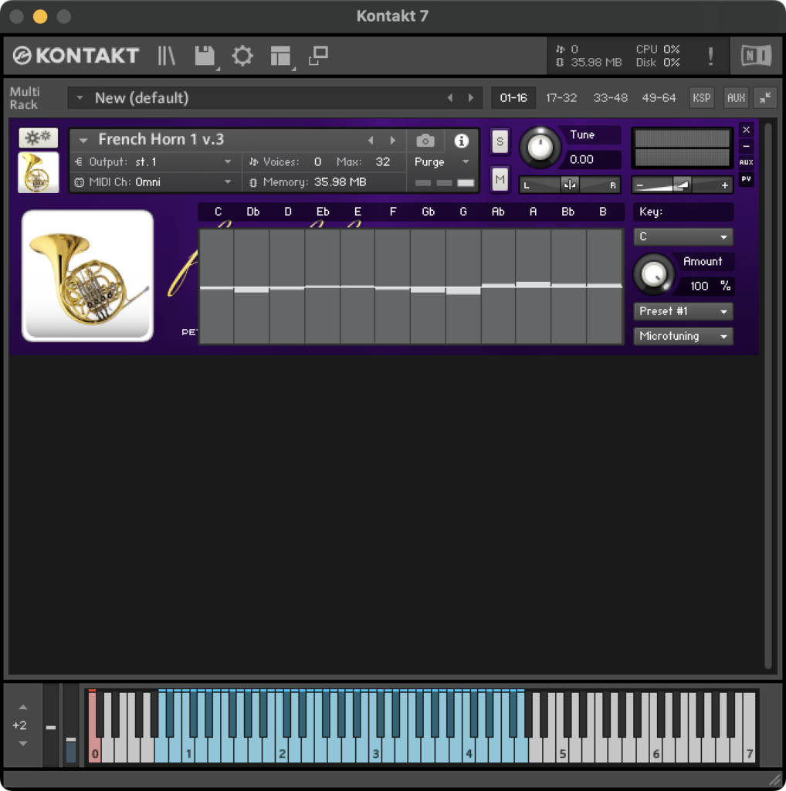Click the A note tuning bar
The width and height of the screenshot is (786, 791).
click(533, 287)
